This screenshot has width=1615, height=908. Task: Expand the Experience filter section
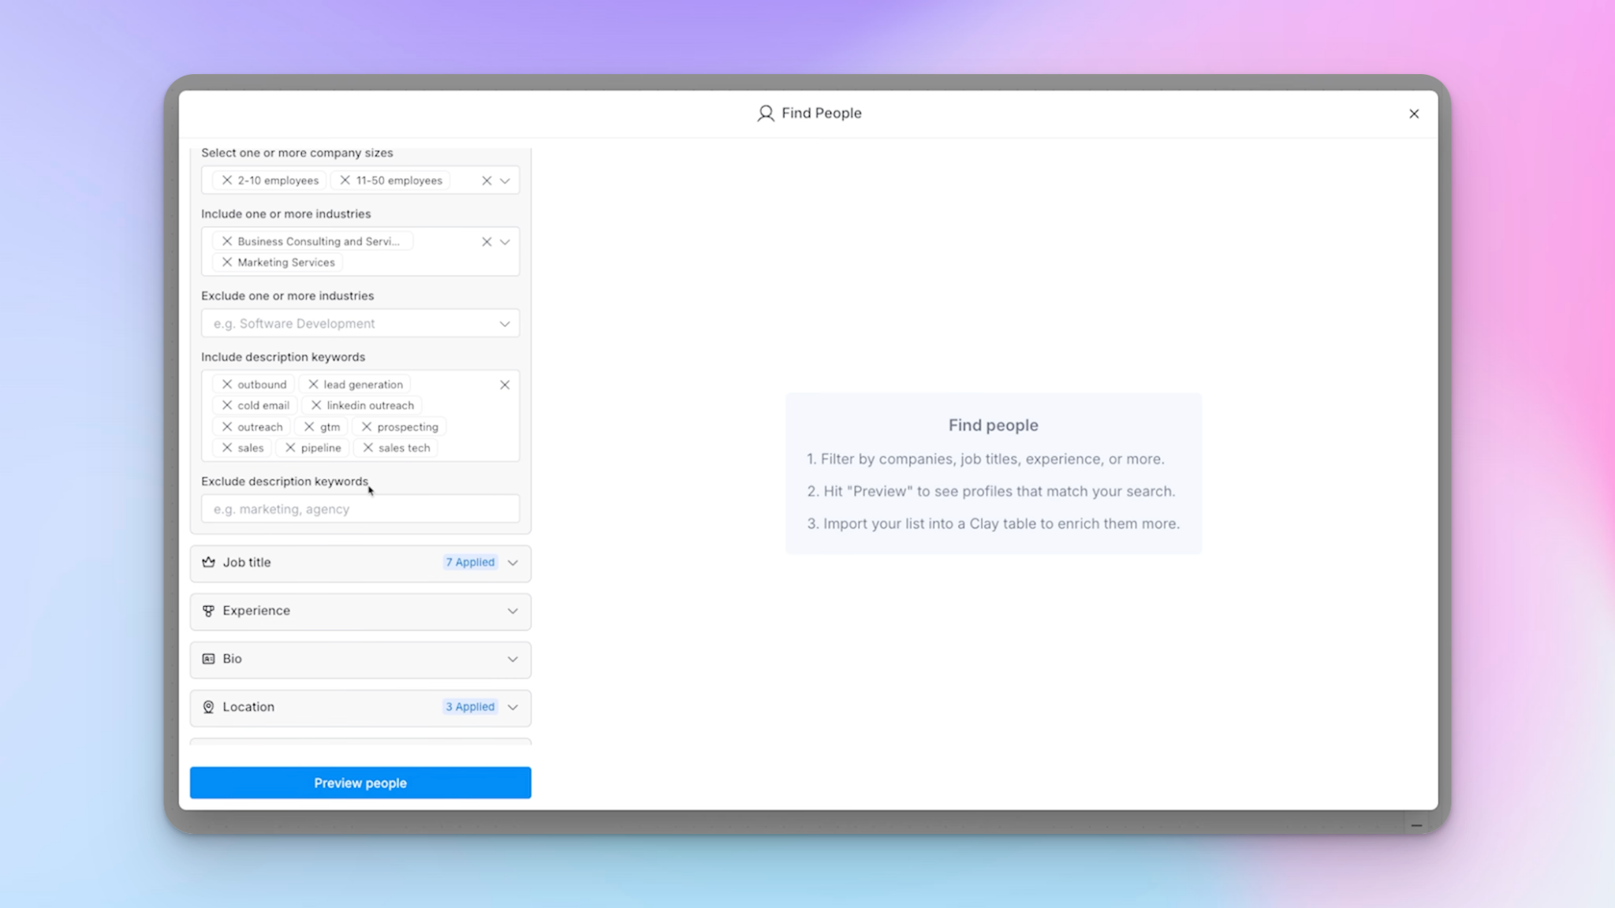click(x=360, y=611)
